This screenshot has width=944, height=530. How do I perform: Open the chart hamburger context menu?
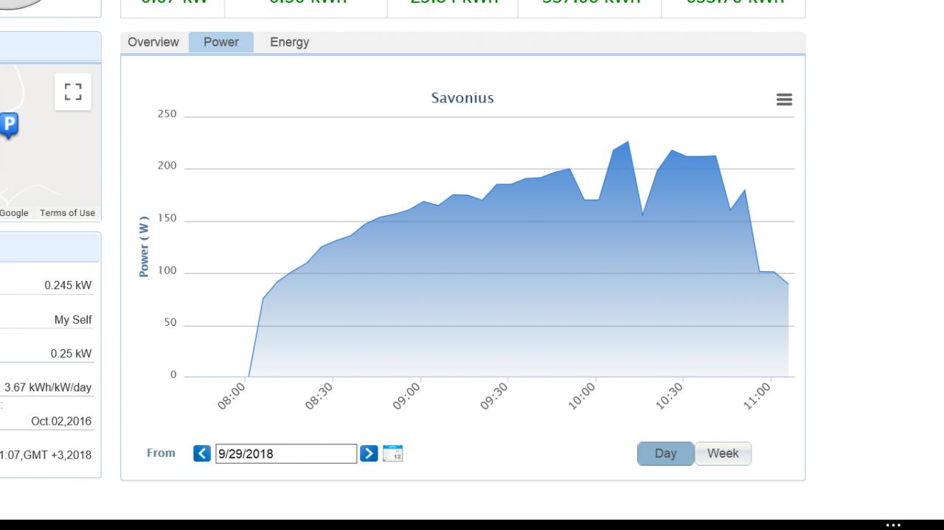[x=784, y=100]
